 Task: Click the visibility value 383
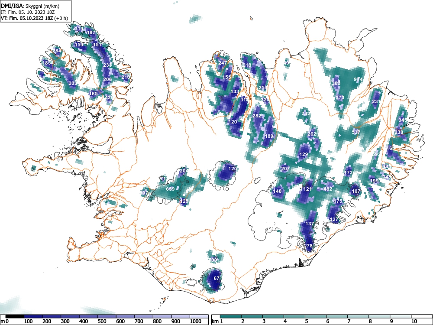pos(336,84)
